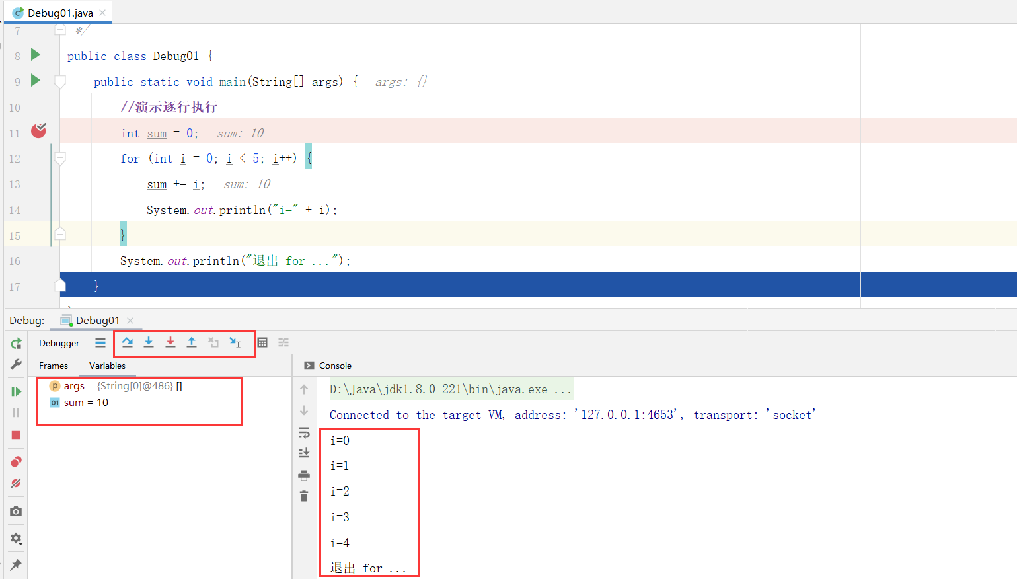1017x579 pixels.
Task: Click Force Step Into red arrow icon
Action: click(170, 342)
